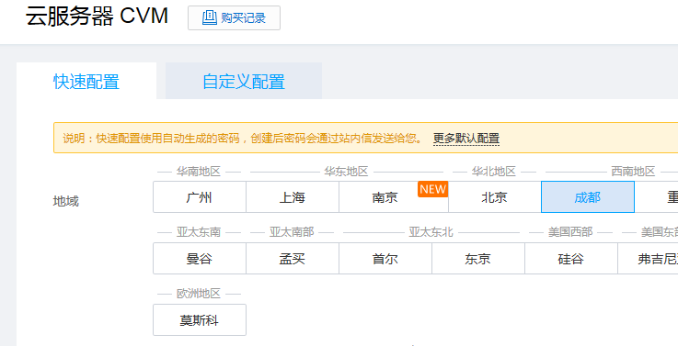The height and width of the screenshot is (346, 678).
Task: Click the 美国西部 group heading
Action: click(x=570, y=232)
